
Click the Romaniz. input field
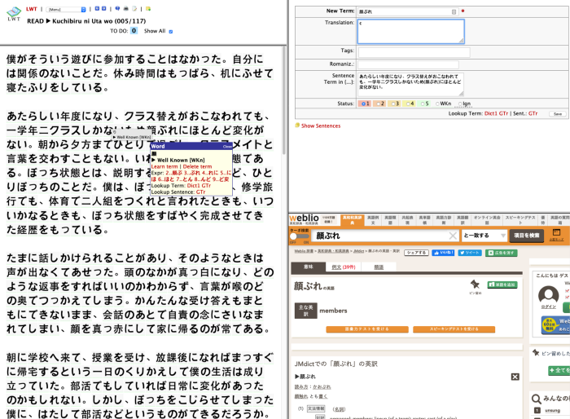[408, 64]
